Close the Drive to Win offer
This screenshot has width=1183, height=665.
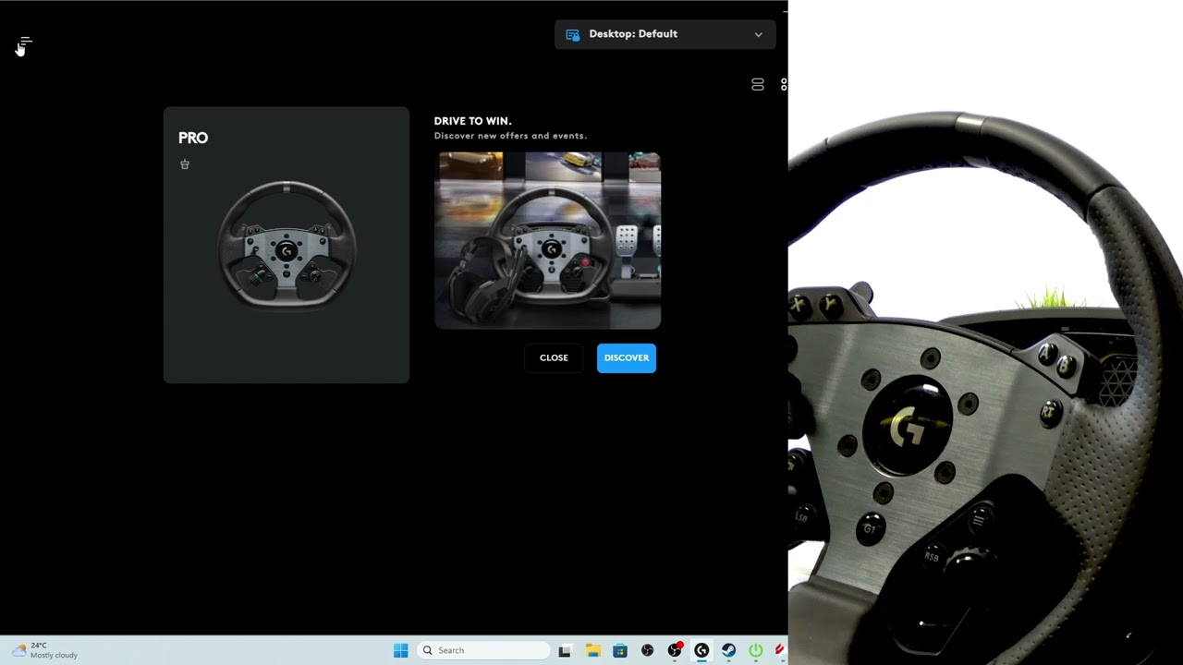pos(554,357)
